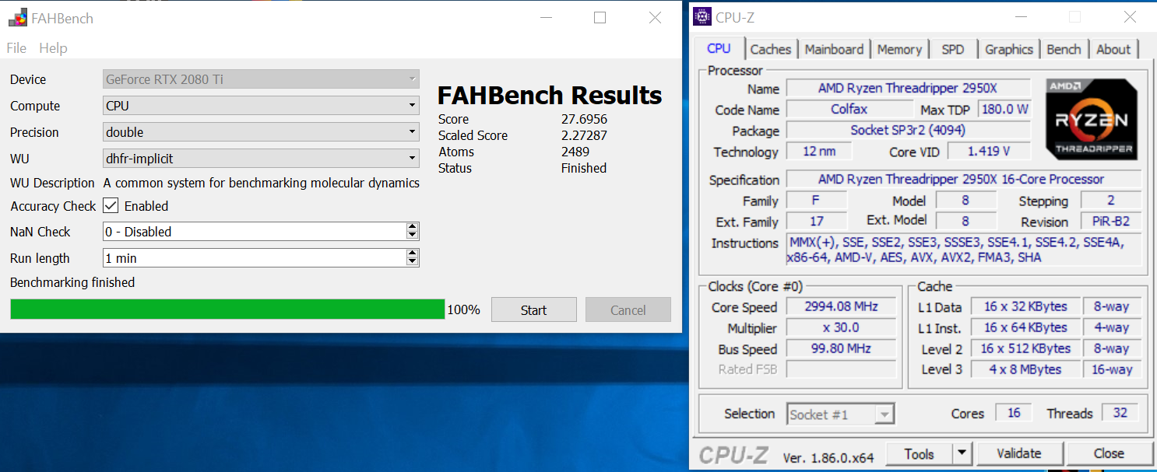The image size is (1157, 472).
Task: Select the CPU tab in CPU-Z
Action: pos(719,48)
